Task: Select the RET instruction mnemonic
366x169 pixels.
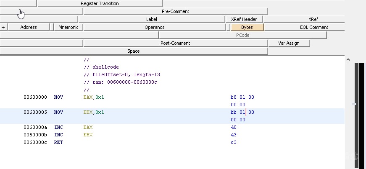Action: point(58,142)
